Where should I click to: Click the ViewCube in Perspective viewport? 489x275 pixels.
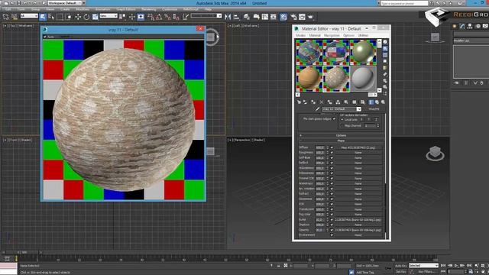click(435, 153)
